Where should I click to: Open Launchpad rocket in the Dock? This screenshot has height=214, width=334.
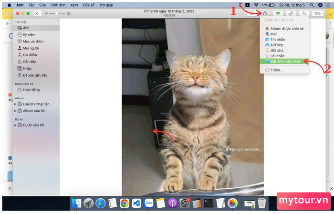(x=88, y=203)
